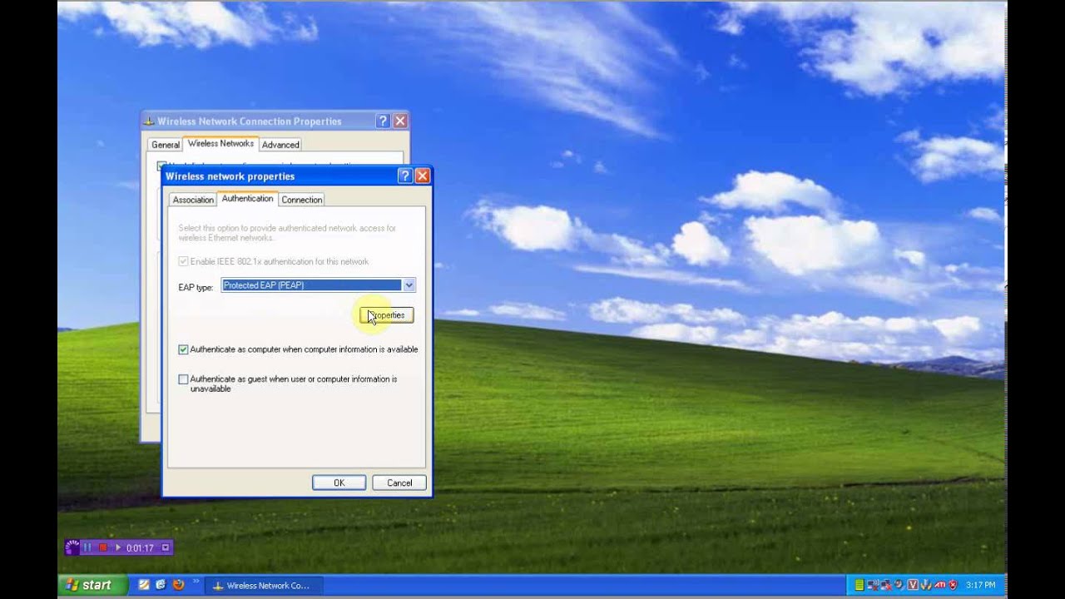Select the Authentication tab
The width and height of the screenshot is (1065, 599).
tap(247, 198)
